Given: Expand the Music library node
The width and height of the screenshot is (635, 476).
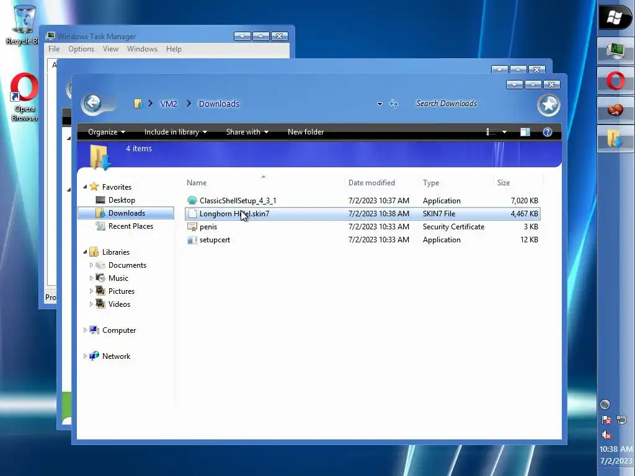Looking at the screenshot, I should (91, 278).
